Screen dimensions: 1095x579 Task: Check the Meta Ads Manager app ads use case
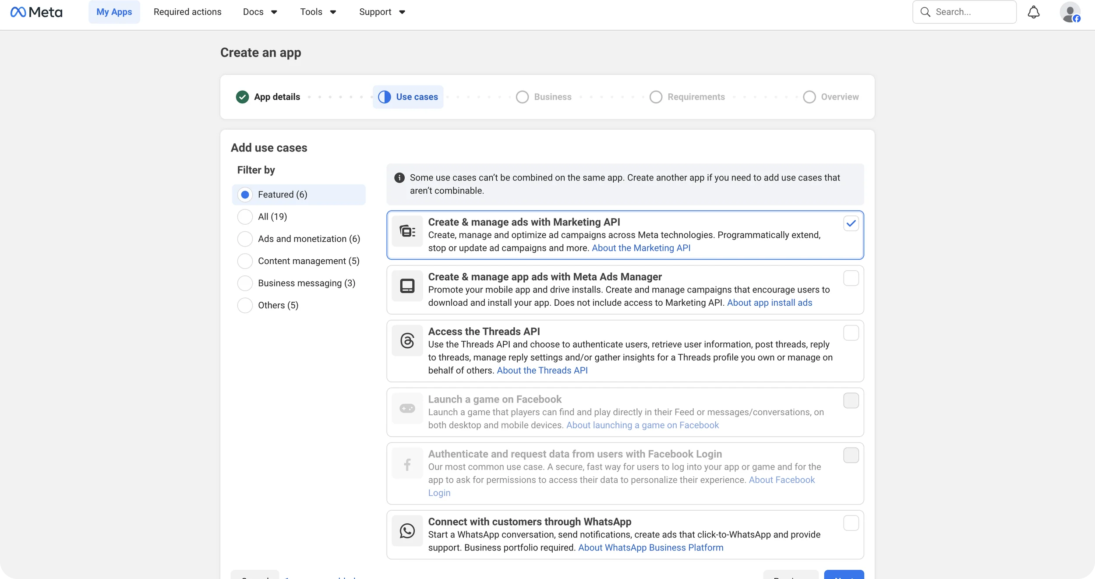click(851, 278)
